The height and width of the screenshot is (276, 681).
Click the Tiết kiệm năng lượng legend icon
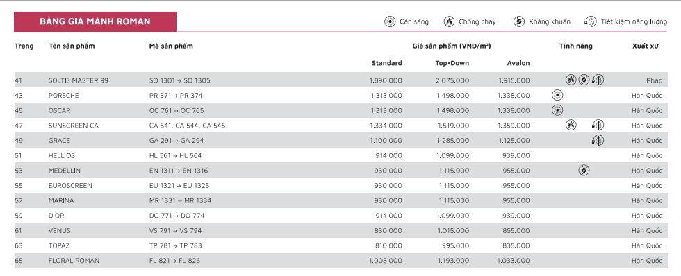pyautogui.click(x=590, y=21)
